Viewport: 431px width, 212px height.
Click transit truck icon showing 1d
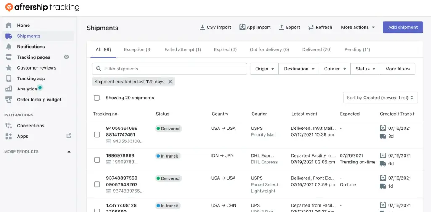pos(383,186)
